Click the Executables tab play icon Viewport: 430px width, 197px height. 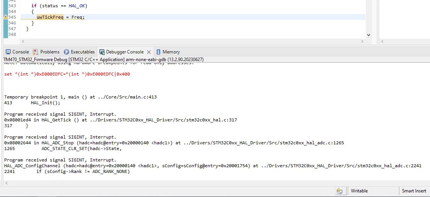(x=67, y=52)
